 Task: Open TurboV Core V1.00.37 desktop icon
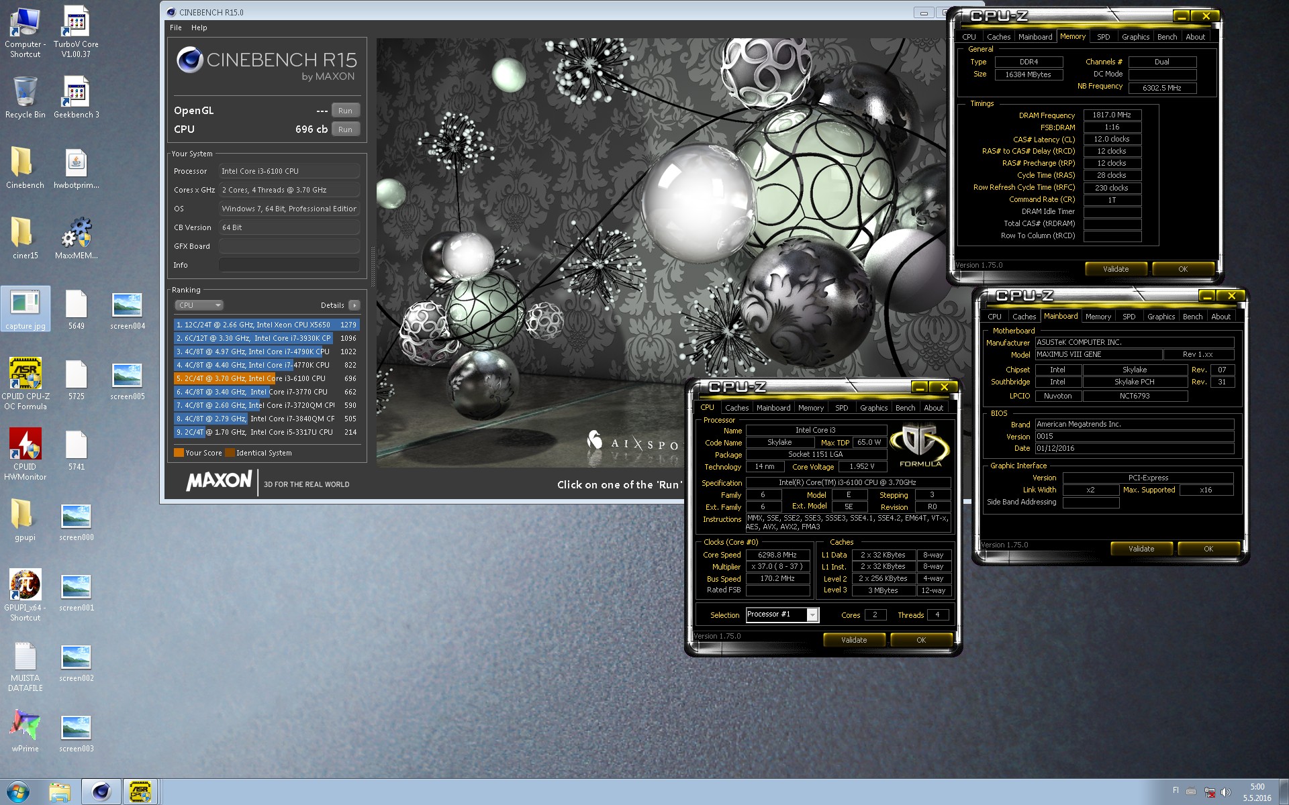coord(76,32)
